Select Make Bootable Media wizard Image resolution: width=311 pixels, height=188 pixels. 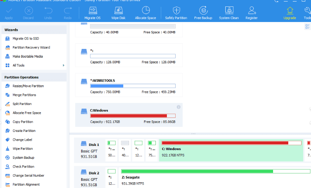[28, 56]
